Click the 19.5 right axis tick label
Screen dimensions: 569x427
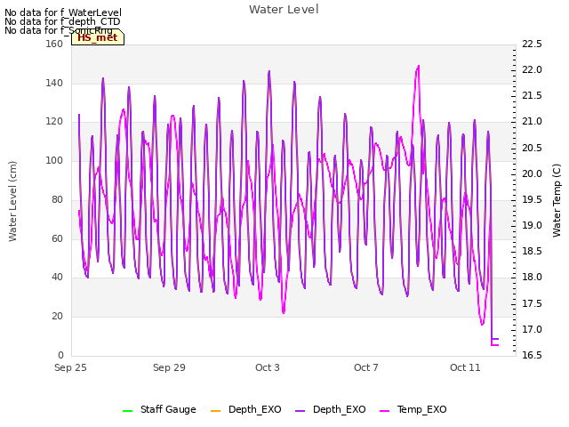click(532, 199)
